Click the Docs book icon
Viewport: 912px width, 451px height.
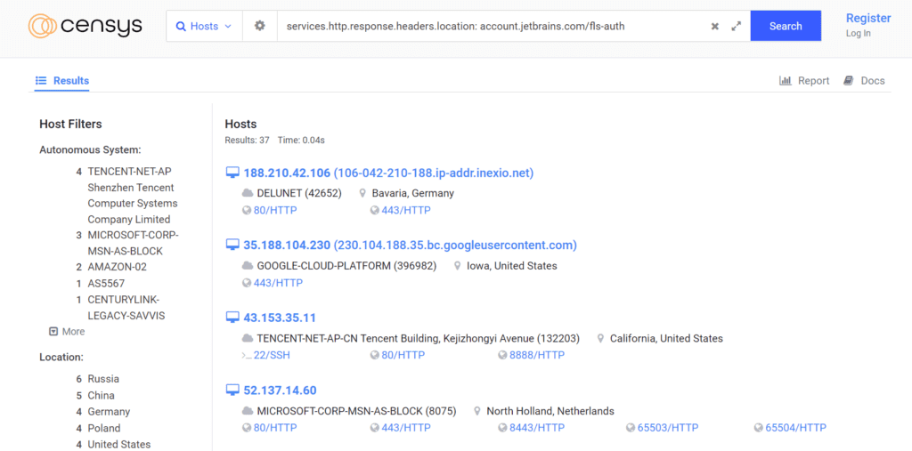point(849,81)
